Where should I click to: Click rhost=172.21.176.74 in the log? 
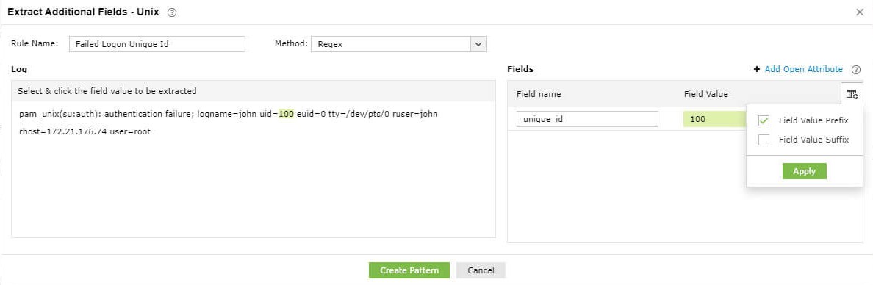(63, 132)
